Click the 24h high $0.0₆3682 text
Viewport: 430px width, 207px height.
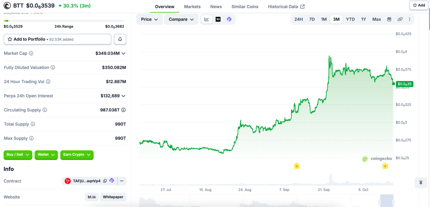pyautogui.click(x=115, y=27)
